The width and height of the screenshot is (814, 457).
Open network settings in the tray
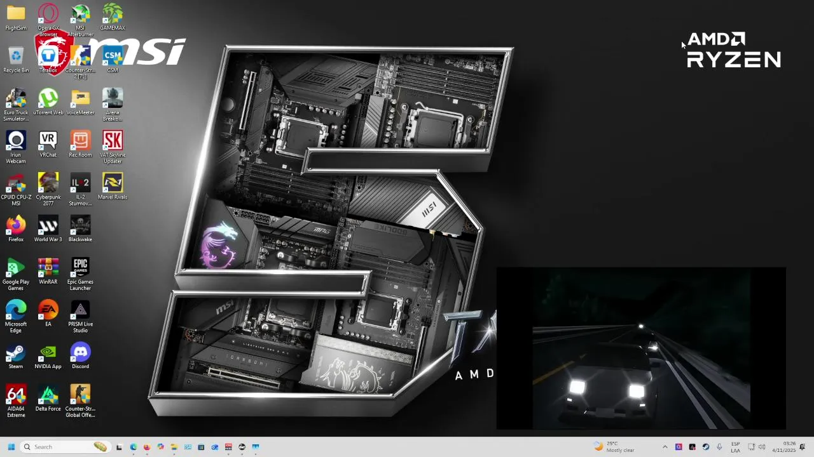tap(751, 447)
